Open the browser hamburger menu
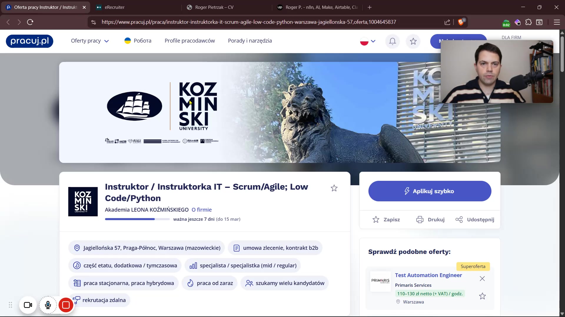Image resolution: width=565 pixels, height=317 pixels. [557, 22]
